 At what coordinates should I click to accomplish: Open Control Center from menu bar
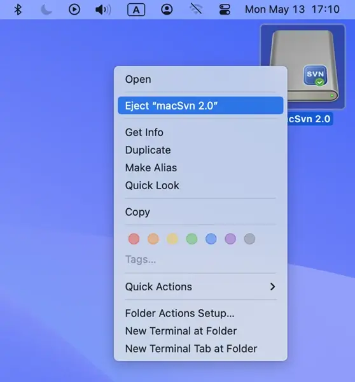point(225,10)
